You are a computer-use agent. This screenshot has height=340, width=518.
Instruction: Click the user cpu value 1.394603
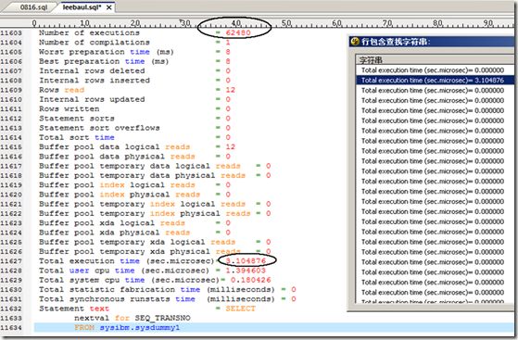[246, 271]
